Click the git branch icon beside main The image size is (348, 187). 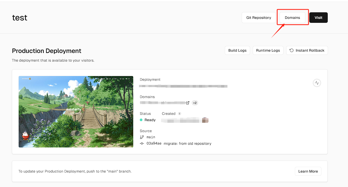142,137
